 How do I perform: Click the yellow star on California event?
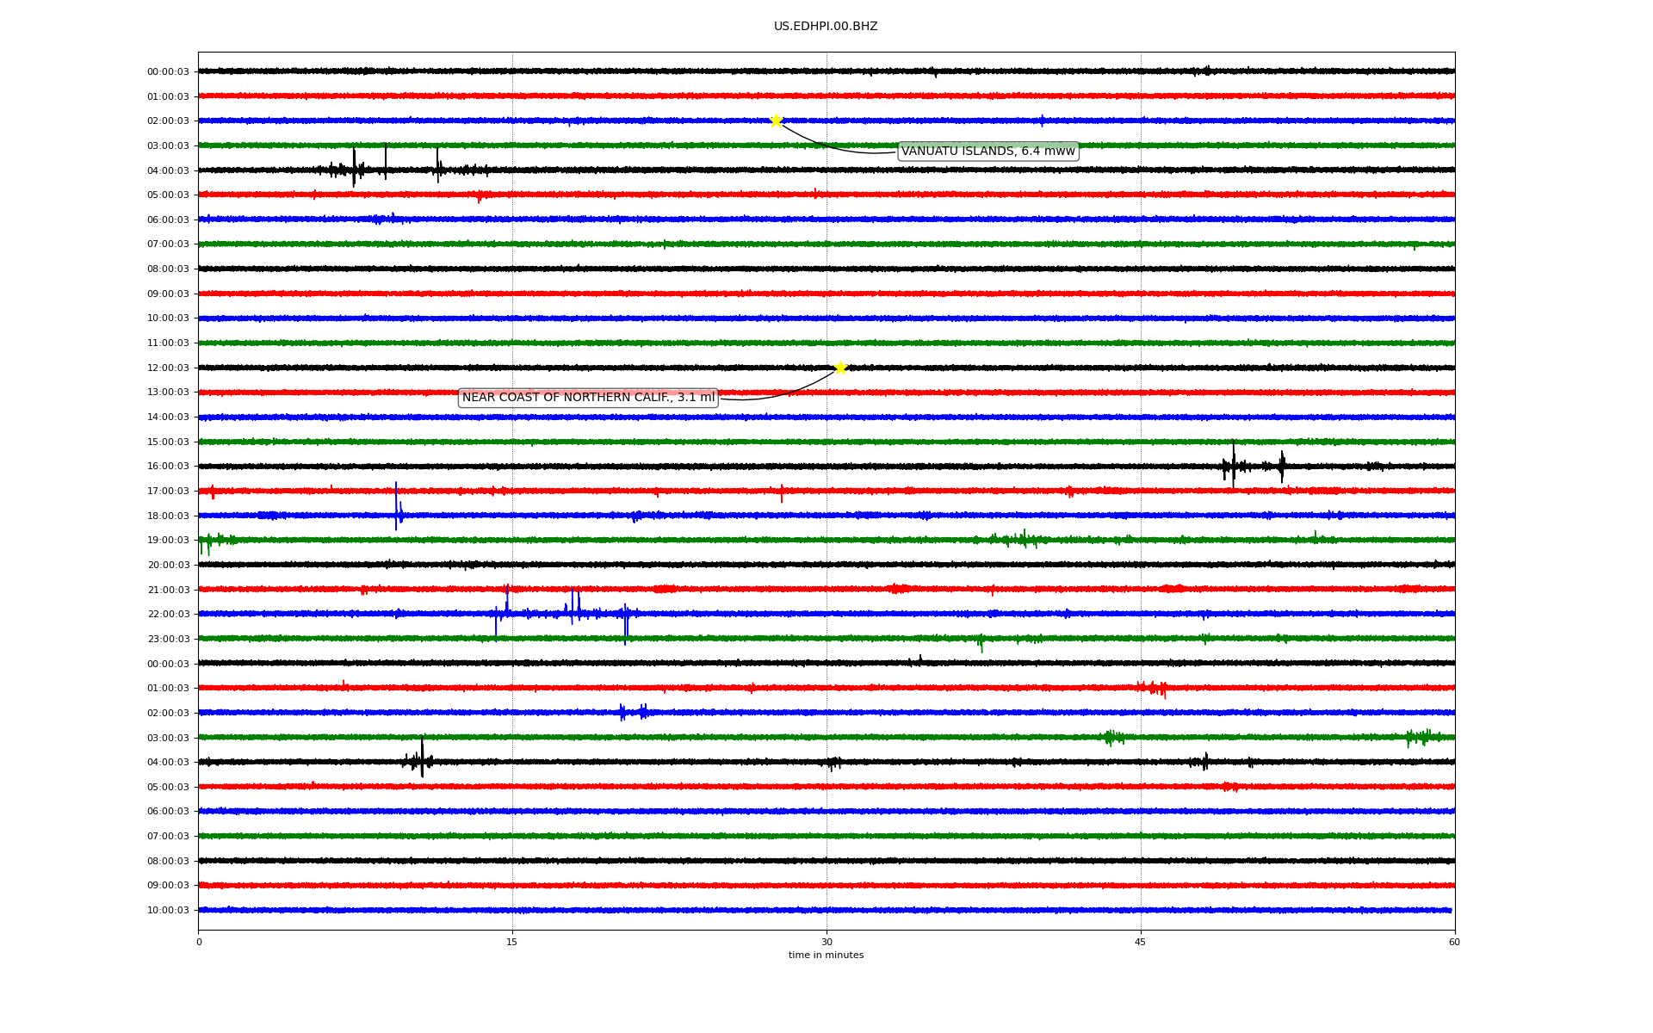pyautogui.click(x=840, y=368)
